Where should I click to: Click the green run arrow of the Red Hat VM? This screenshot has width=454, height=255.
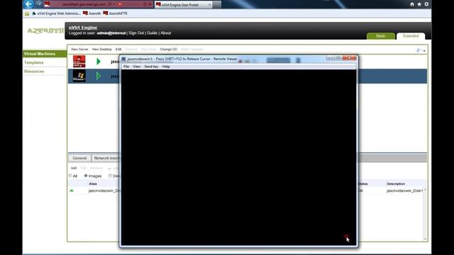coord(99,62)
